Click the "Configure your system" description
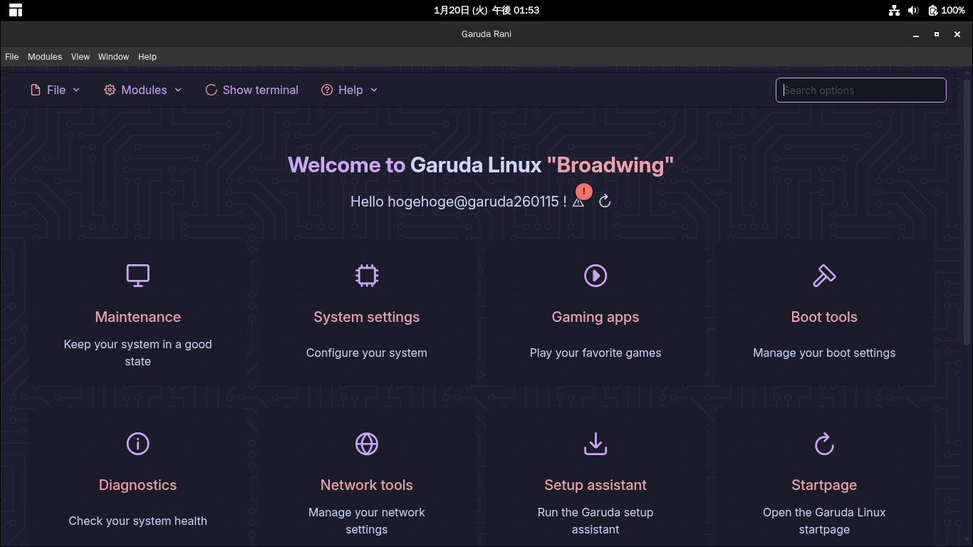The width and height of the screenshot is (973, 547). coord(367,353)
